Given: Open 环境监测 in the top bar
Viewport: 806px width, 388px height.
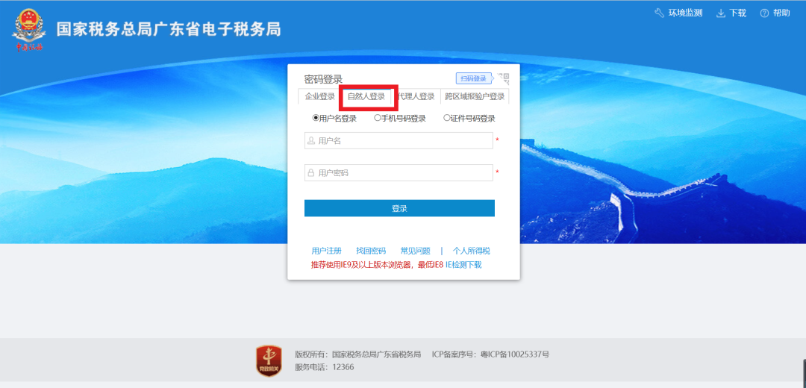Looking at the screenshot, I should tap(685, 13).
